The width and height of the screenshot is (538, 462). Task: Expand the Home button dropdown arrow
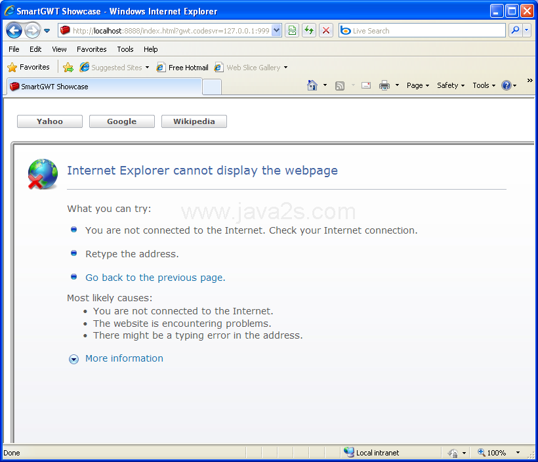325,85
